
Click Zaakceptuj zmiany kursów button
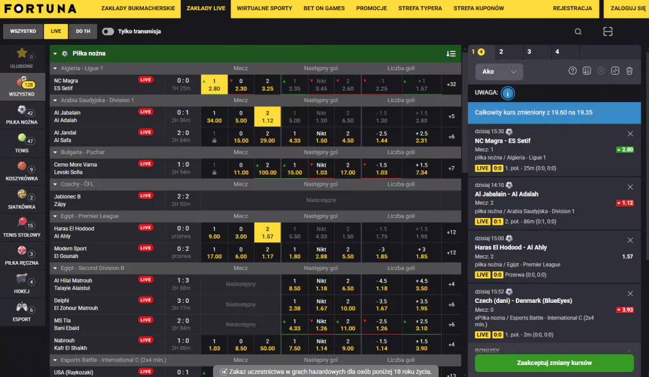click(x=554, y=363)
